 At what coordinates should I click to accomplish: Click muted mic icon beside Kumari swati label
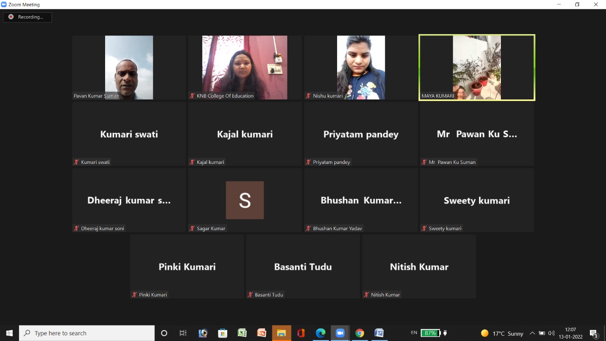click(76, 162)
